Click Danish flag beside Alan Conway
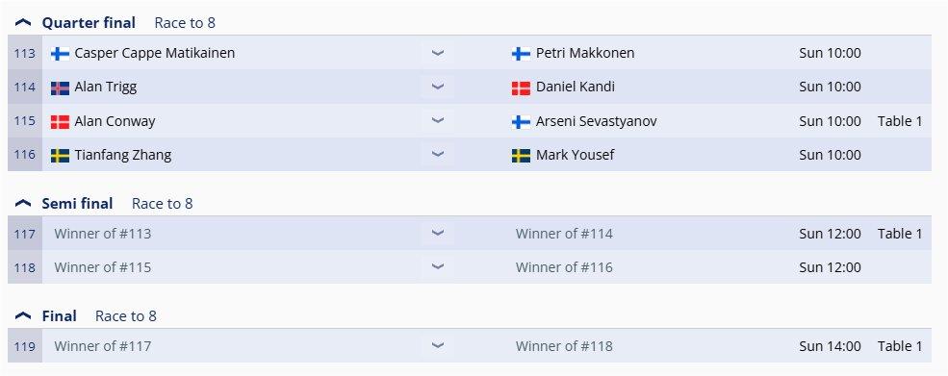This screenshot has width=948, height=376. [x=60, y=122]
